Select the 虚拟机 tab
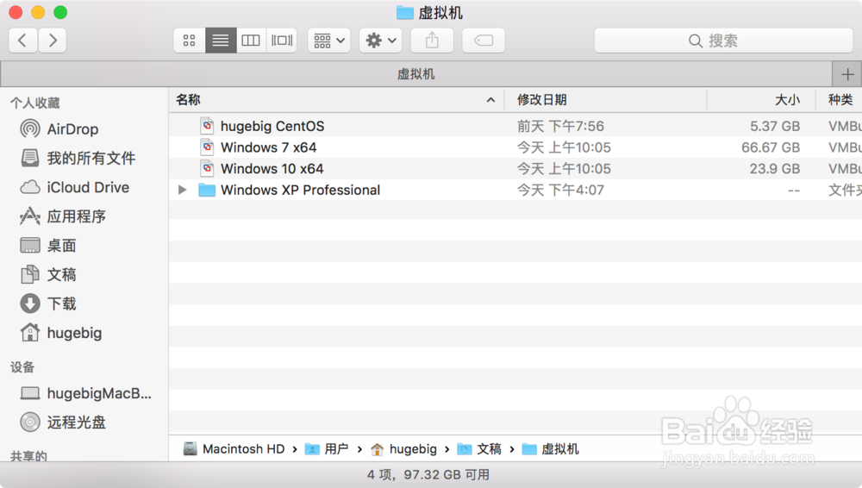Screen dimensions: 862x488 point(416,74)
